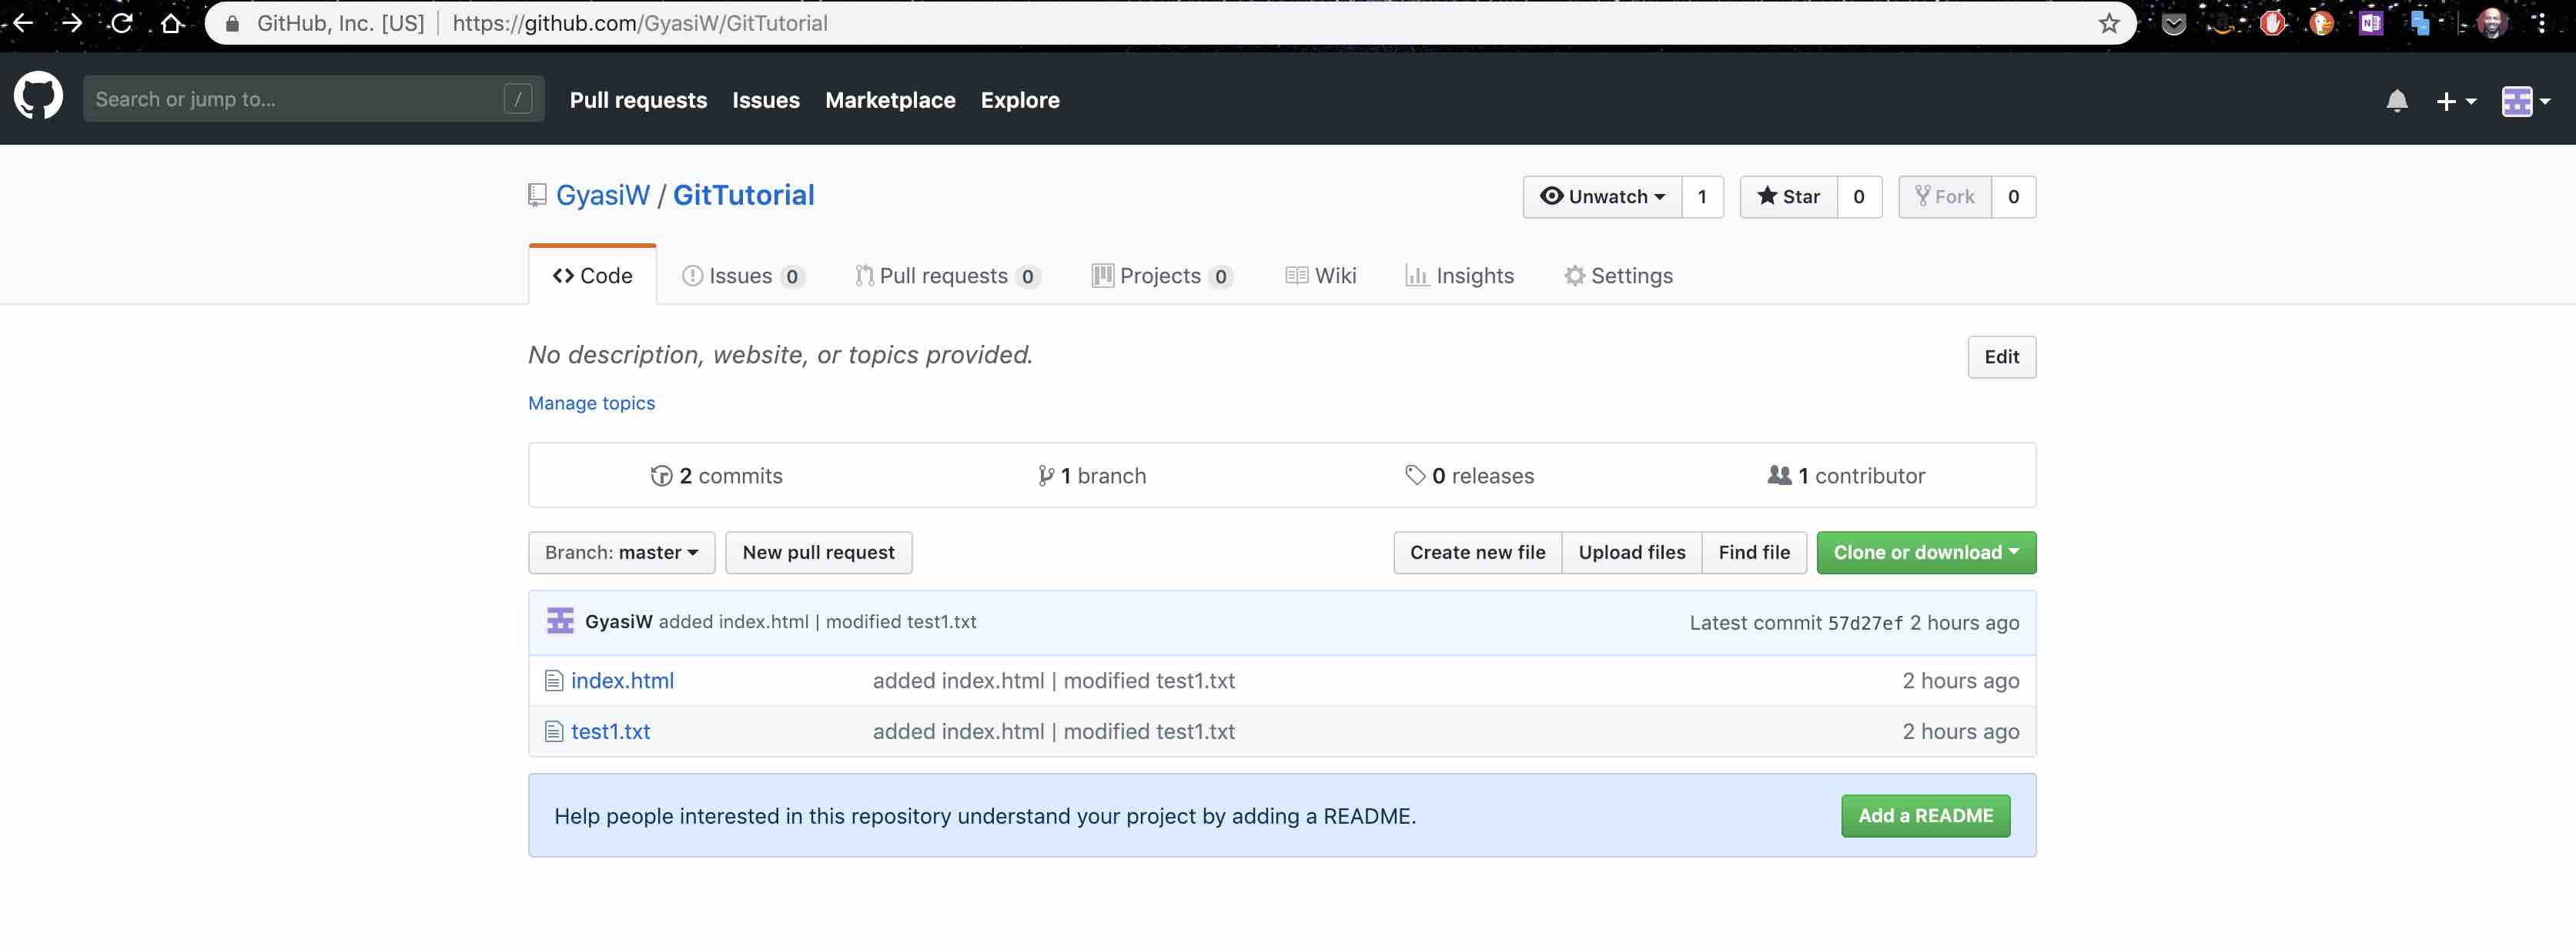Expand Clone or download menu
Image resolution: width=2576 pixels, height=950 pixels.
[1925, 553]
